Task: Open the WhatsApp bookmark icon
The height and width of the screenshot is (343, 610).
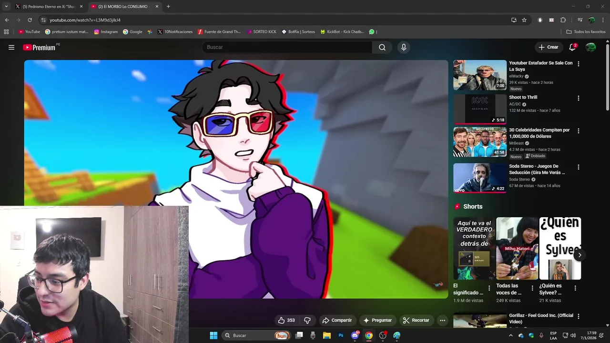Action: [x=372, y=32]
